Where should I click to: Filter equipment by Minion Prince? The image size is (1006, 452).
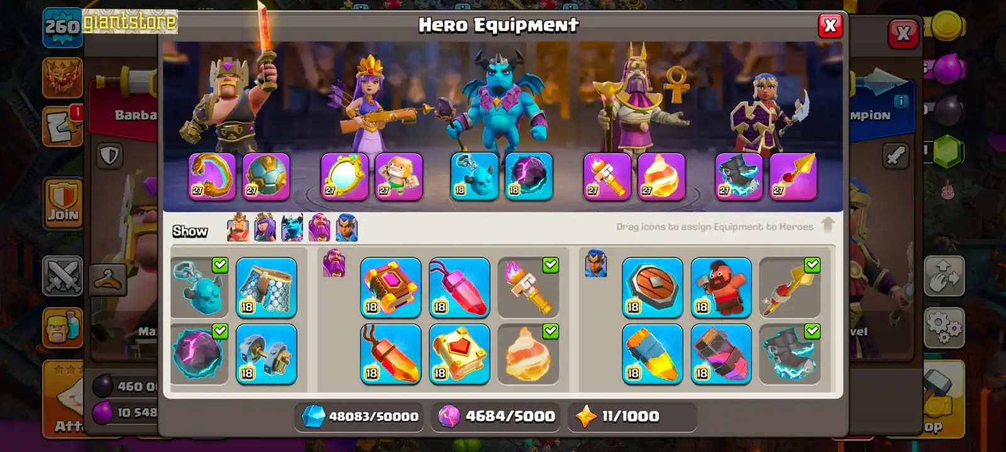point(292,228)
